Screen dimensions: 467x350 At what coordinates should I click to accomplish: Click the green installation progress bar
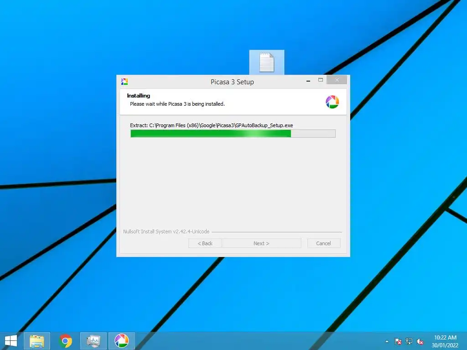pyautogui.click(x=233, y=134)
